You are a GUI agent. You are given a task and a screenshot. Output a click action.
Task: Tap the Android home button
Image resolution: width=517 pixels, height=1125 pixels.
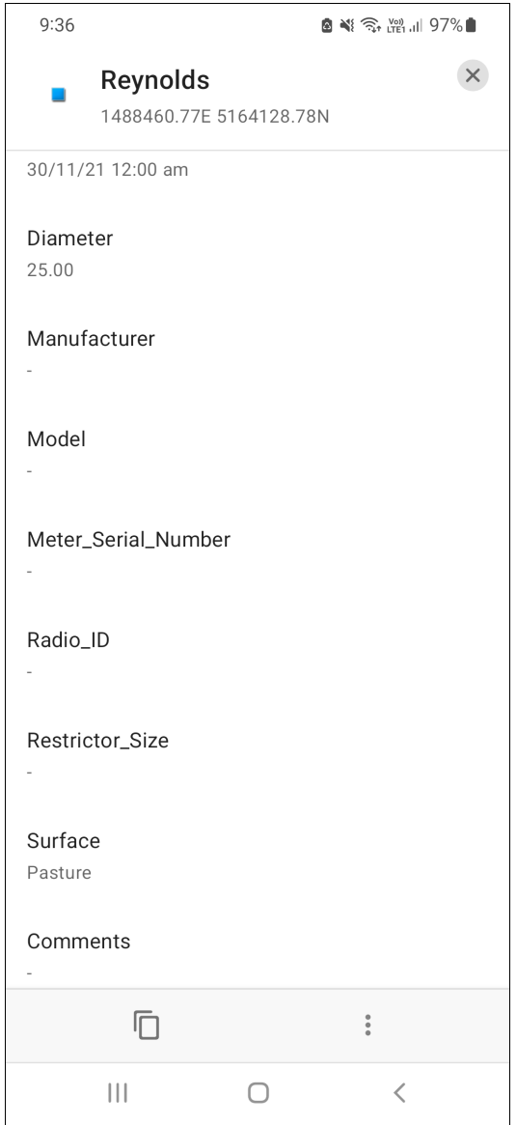[258, 1093]
